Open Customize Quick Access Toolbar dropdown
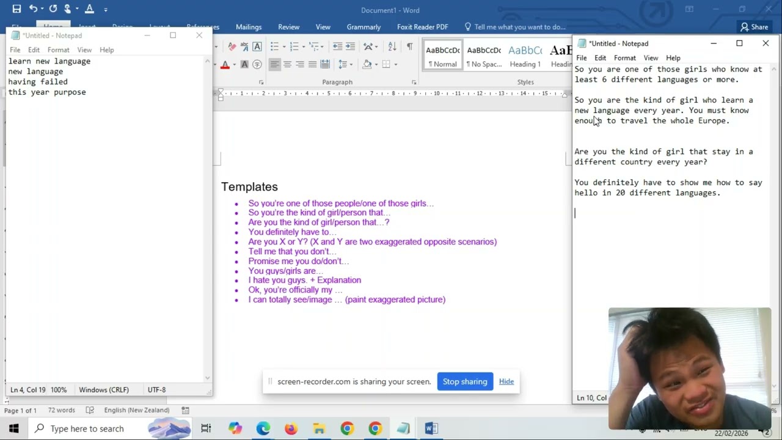The height and width of the screenshot is (440, 782). click(x=106, y=10)
